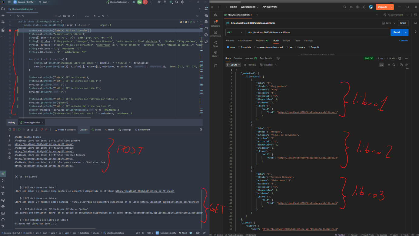Click the blue Send button

pos(397,32)
